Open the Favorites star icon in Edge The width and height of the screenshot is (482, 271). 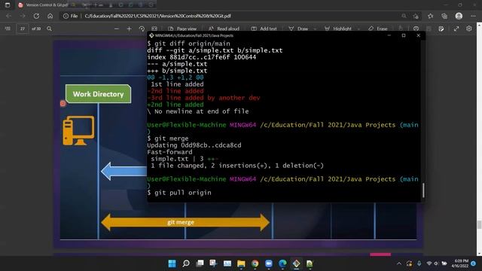430,16
